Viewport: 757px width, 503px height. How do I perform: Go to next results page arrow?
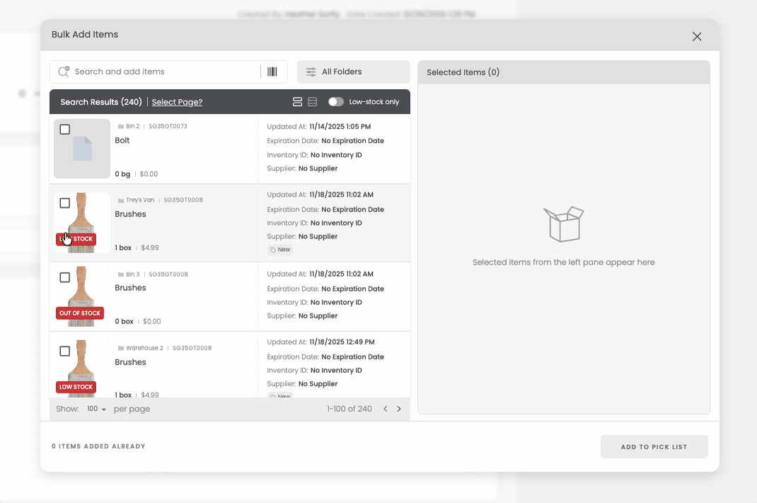pyautogui.click(x=399, y=409)
